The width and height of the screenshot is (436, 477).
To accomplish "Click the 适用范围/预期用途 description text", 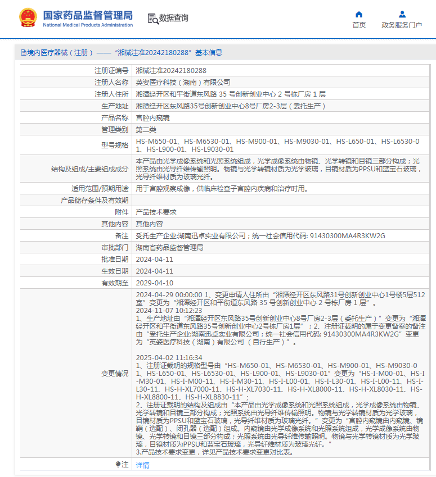I will [x=222, y=189].
